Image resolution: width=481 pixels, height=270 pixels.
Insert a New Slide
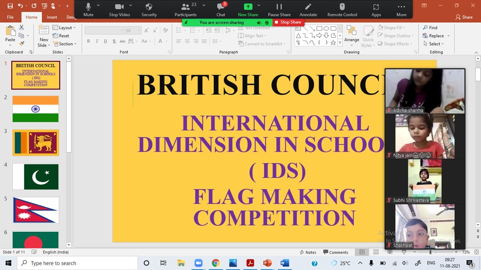[44, 36]
